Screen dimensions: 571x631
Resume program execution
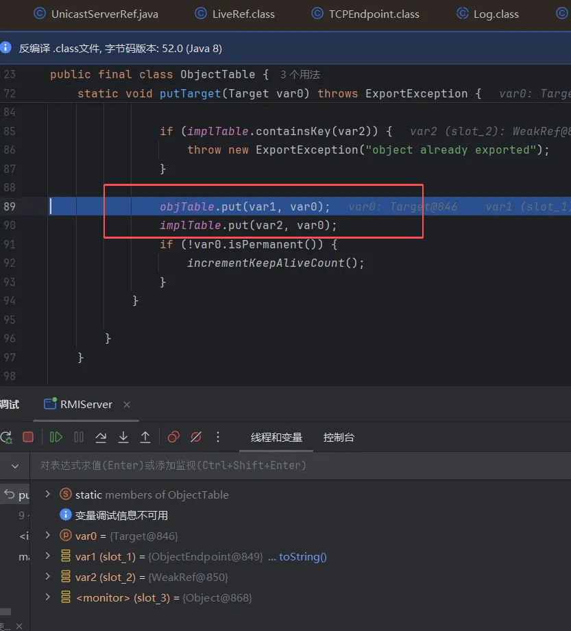click(x=56, y=437)
